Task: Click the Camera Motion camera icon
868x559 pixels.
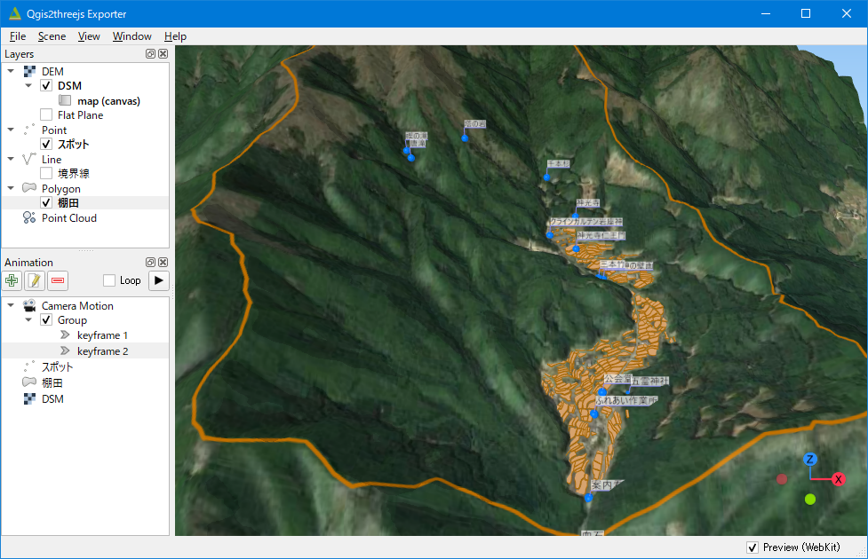Action: click(29, 306)
